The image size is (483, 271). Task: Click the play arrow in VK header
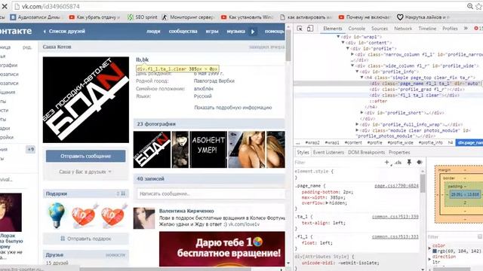pyautogui.click(x=253, y=32)
